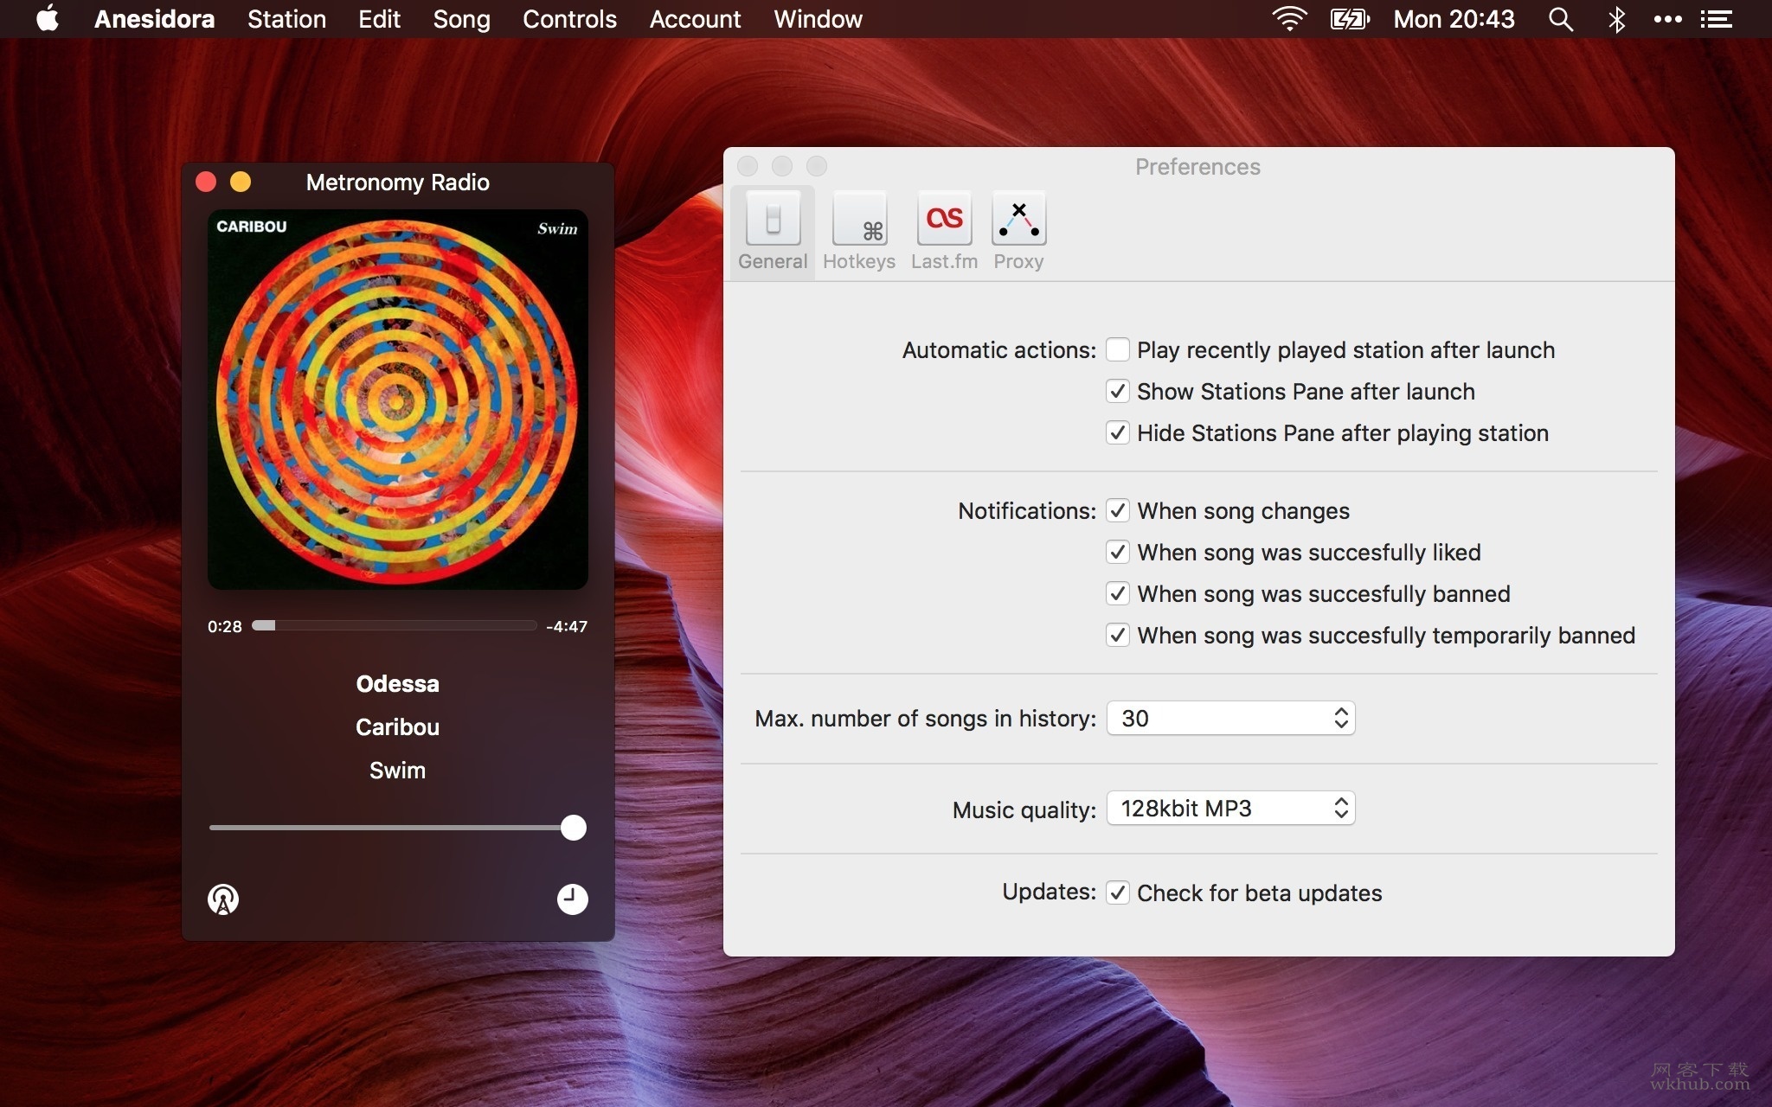
Task: Open Notification Center list icon
Action: [1717, 19]
